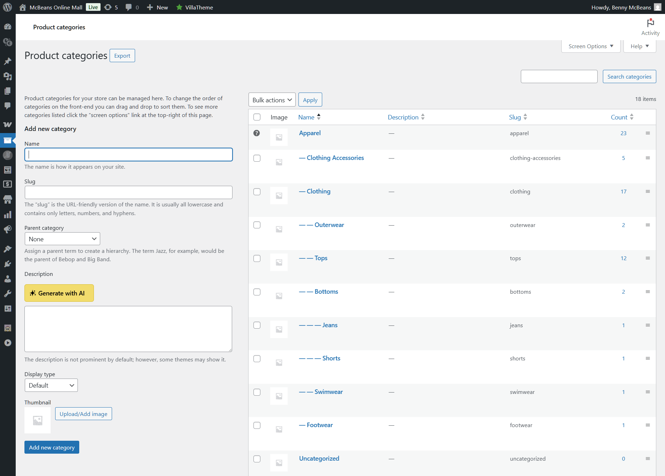The height and width of the screenshot is (476, 665).
Task: Check the Swimwear row checkbox
Action: pyautogui.click(x=257, y=392)
